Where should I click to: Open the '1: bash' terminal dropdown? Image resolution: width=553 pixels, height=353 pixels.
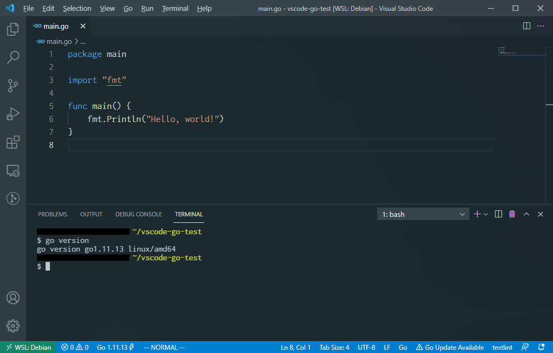[x=423, y=214]
